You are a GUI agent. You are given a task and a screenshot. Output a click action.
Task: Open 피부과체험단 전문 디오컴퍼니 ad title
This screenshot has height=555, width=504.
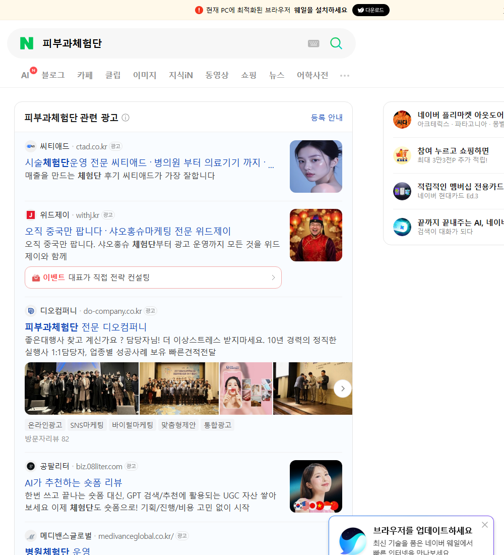point(86,327)
